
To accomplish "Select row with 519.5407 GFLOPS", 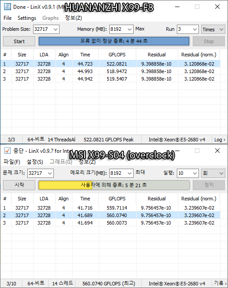I will pyautogui.click(x=110, y=79).
